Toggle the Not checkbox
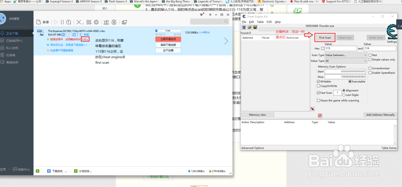Image resolution: width=402 pixels, height=187 pixels. click(x=370, y=55)
